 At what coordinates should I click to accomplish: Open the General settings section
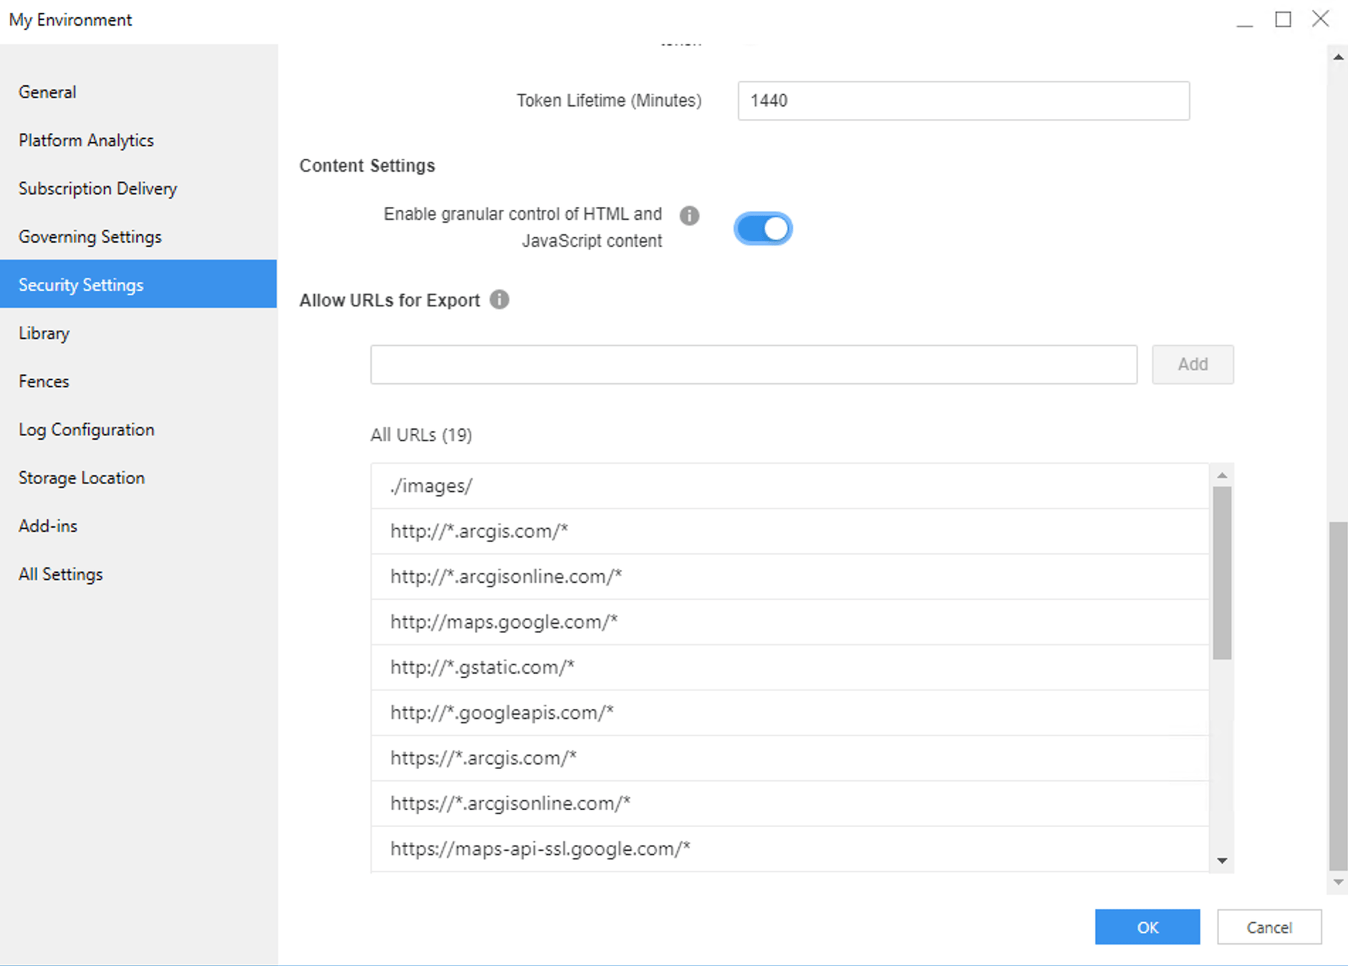pos(47,92)
